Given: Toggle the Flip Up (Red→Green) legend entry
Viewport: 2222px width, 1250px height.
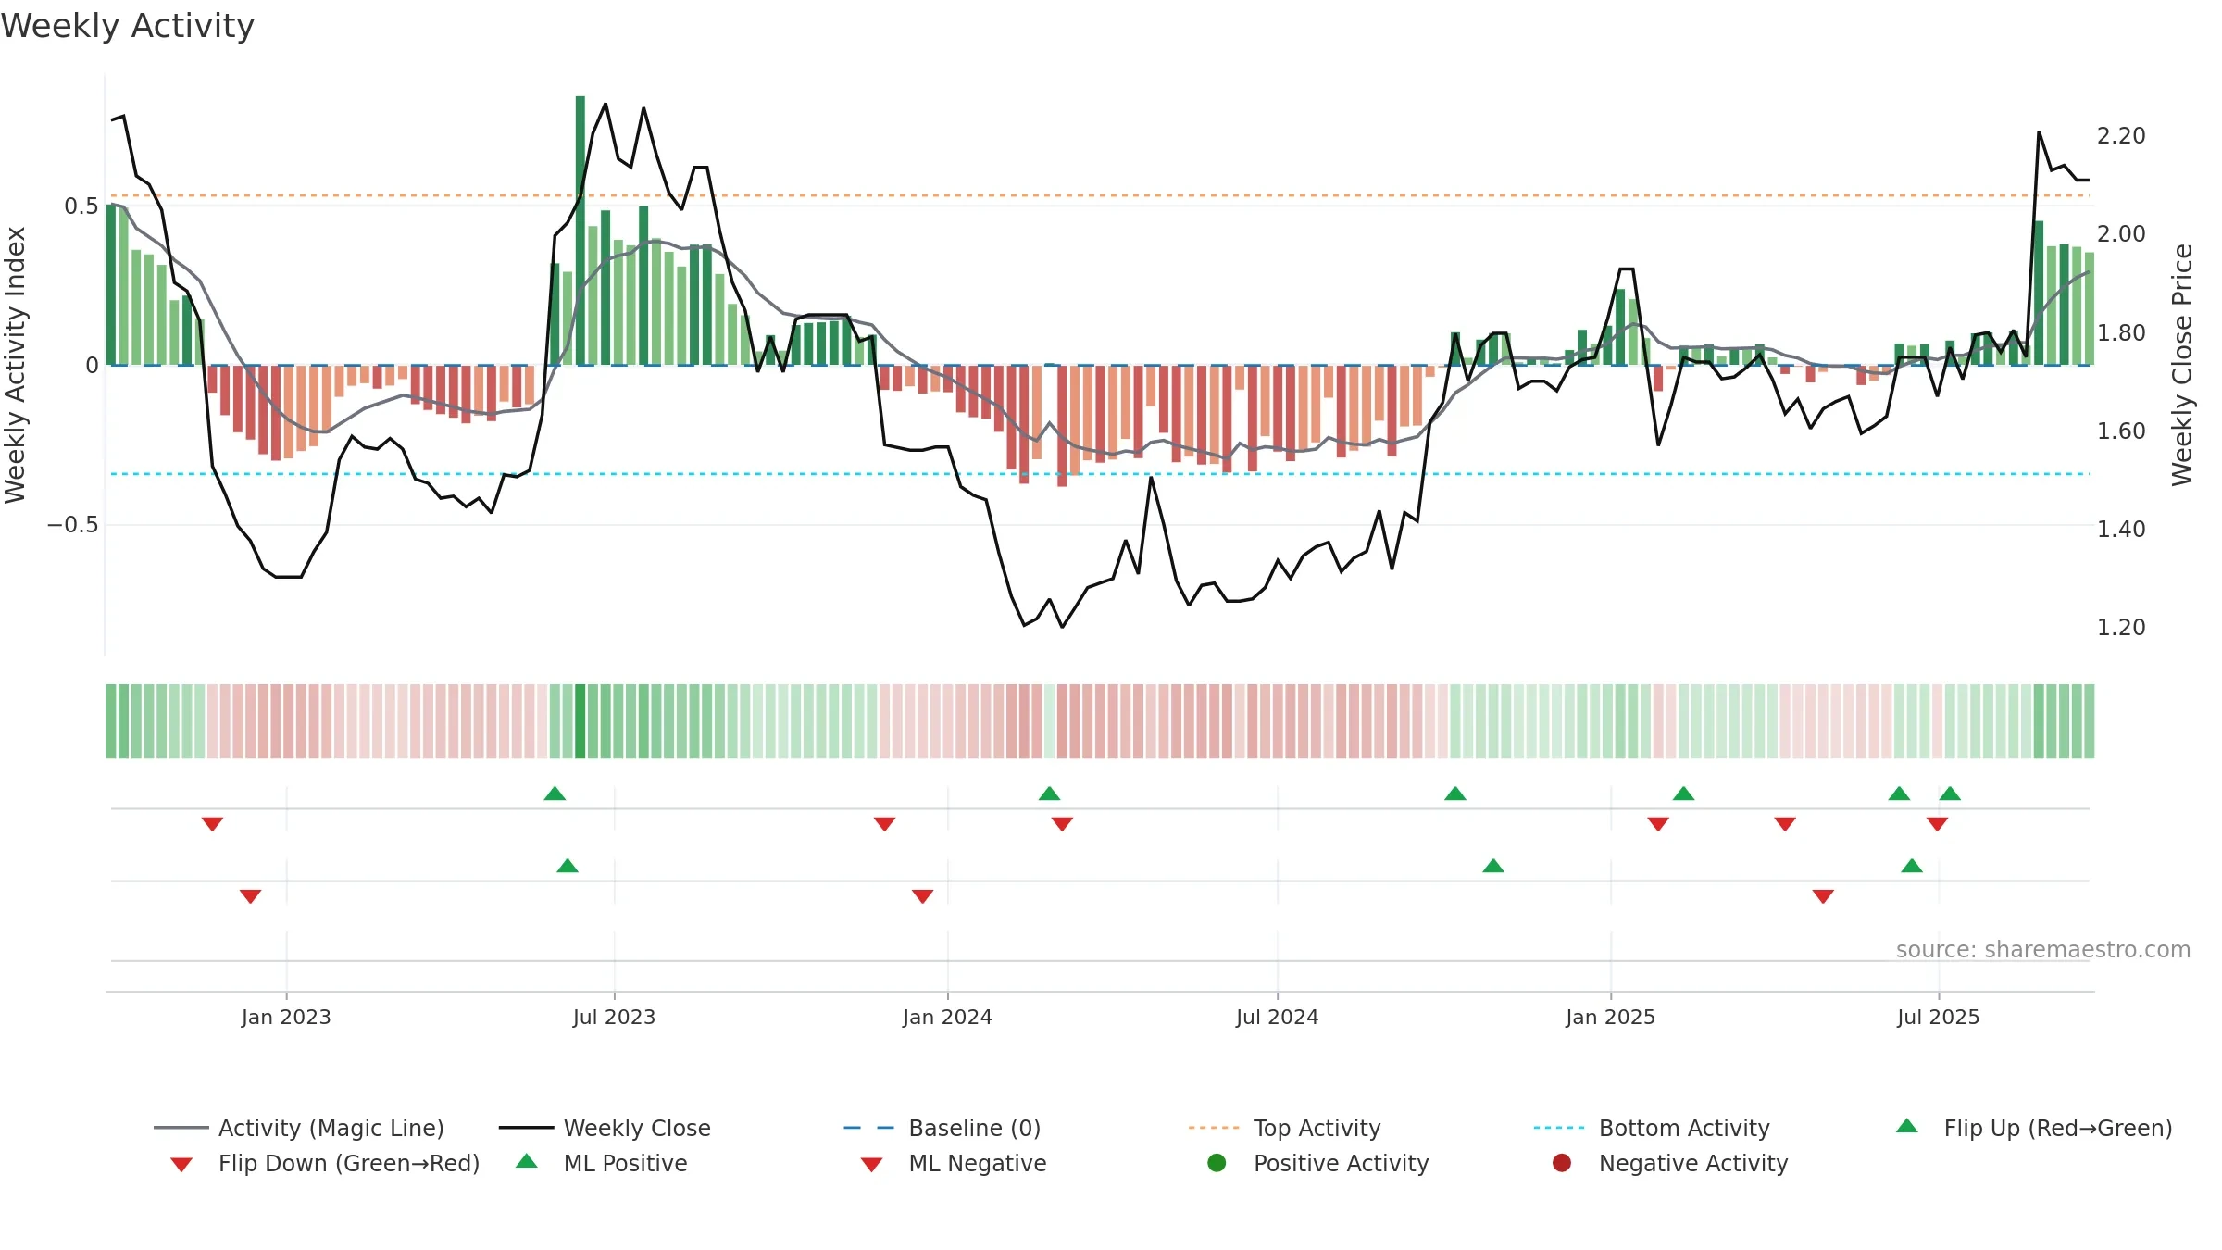Looking at the screenshot, I should coord(2034,1128).
